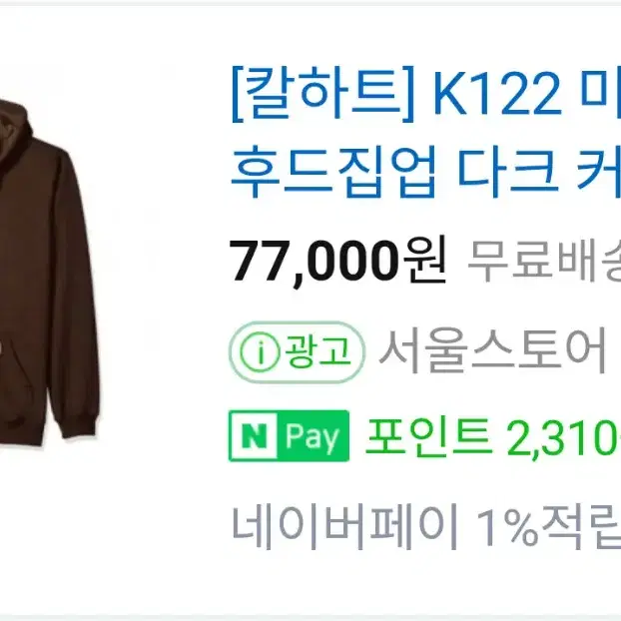The image size is (621, 621).
Task: Click the info circle icon in ad badge
Action: click(261, 351)
